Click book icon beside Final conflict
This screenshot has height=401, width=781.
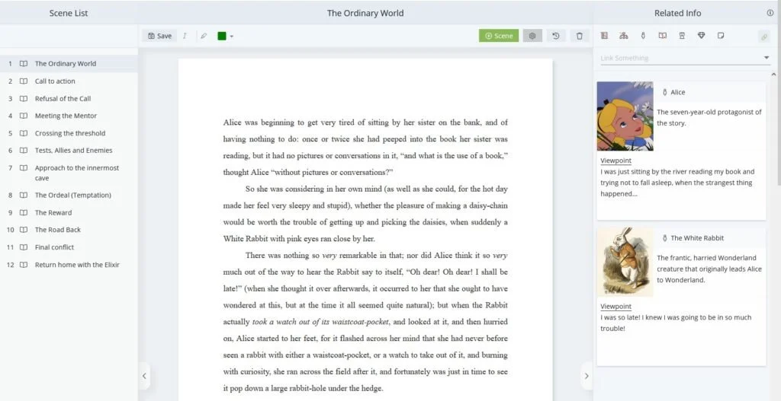point(24,247)
